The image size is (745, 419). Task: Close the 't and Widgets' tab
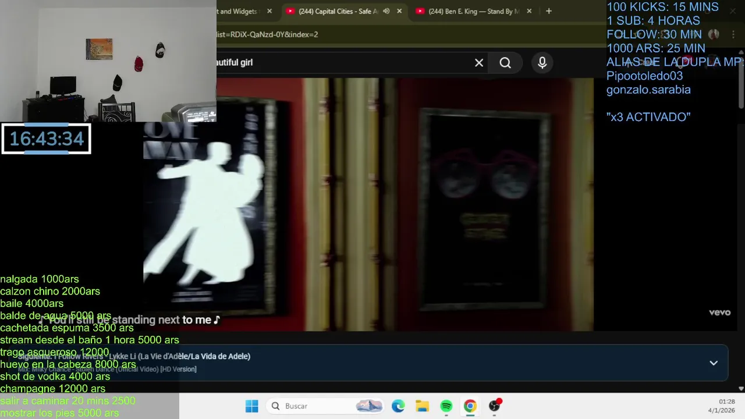(269, 11)
